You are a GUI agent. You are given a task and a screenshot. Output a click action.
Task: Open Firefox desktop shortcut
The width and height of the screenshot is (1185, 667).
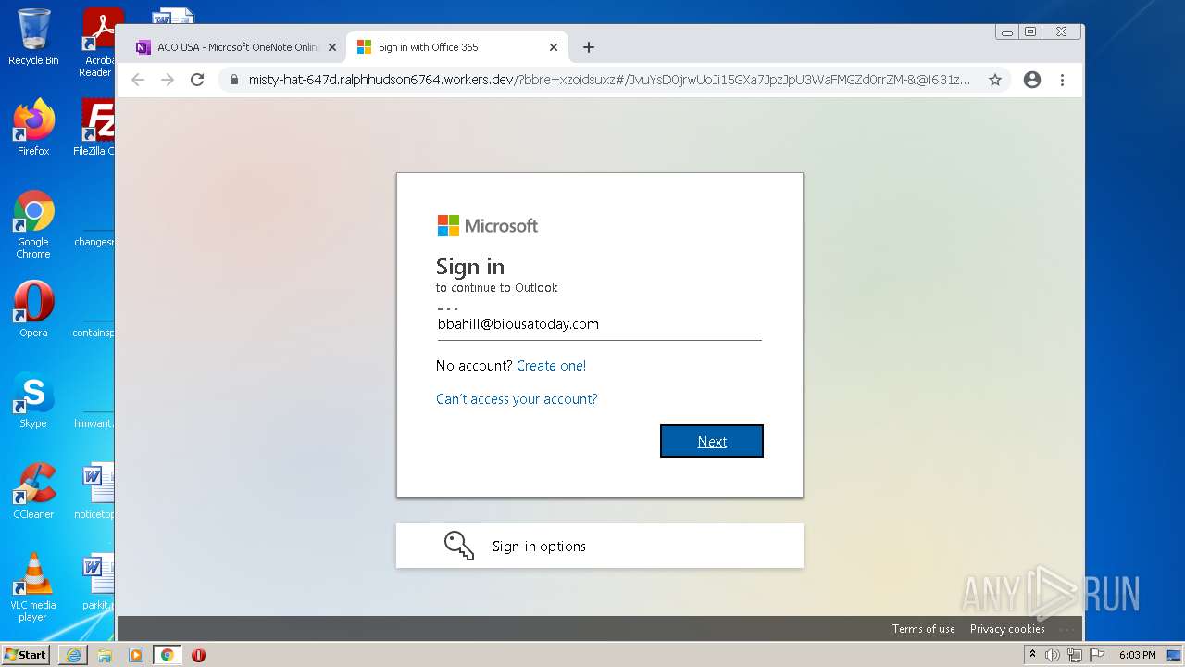[x=33, y=127]
